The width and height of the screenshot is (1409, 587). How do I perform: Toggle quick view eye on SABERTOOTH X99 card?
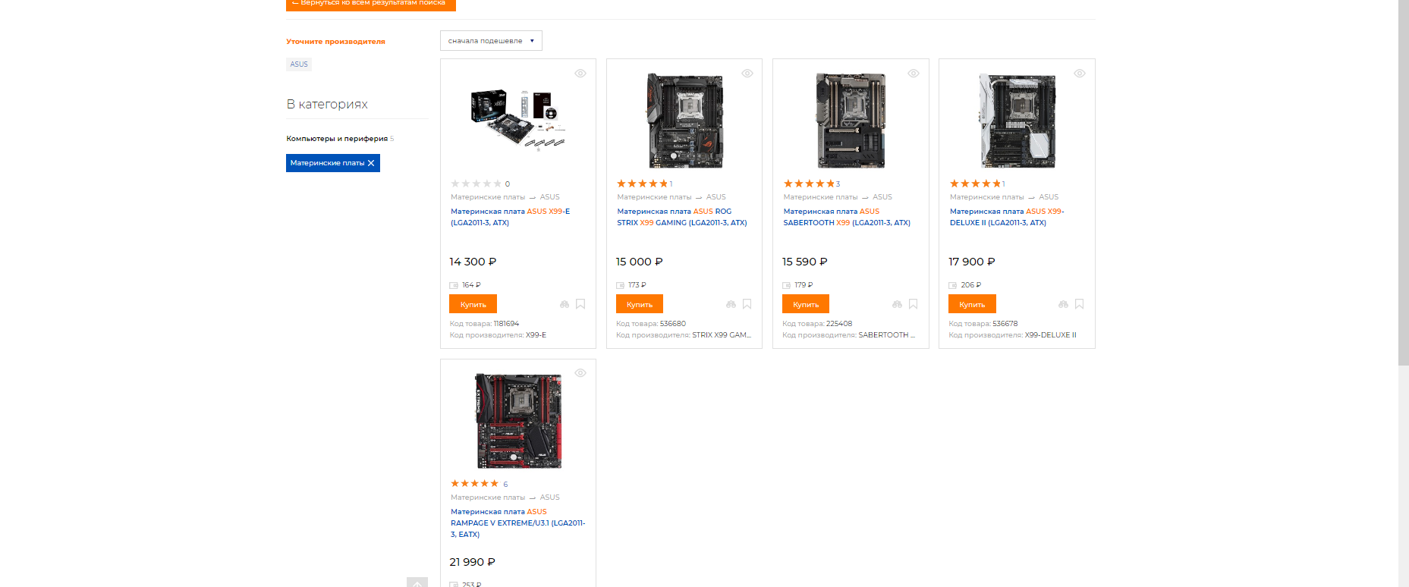[914, 74]
